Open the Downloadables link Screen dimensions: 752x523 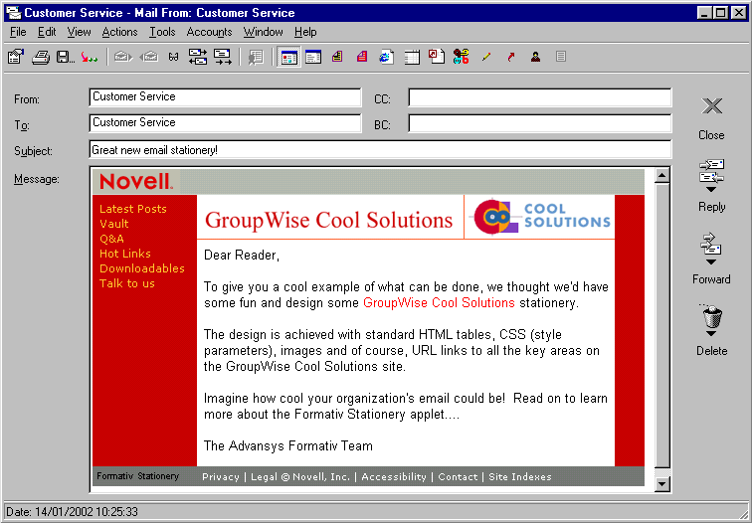[142, 268]
